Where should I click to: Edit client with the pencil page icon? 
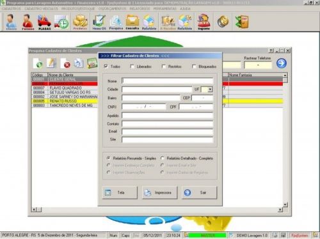click(51, 63)
